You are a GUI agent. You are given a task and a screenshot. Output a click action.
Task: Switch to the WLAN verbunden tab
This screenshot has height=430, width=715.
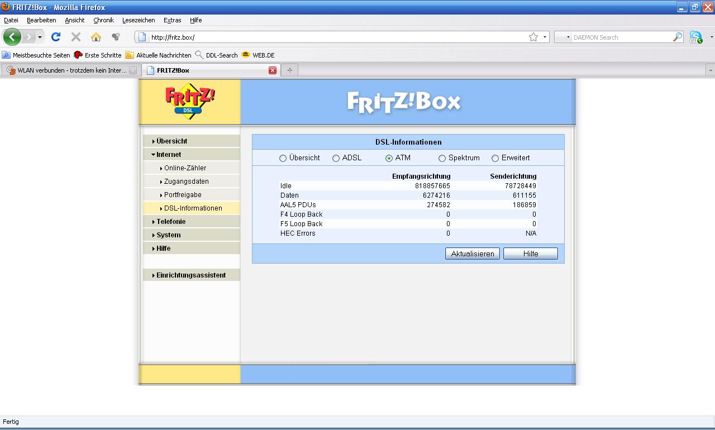pos(70,70)
